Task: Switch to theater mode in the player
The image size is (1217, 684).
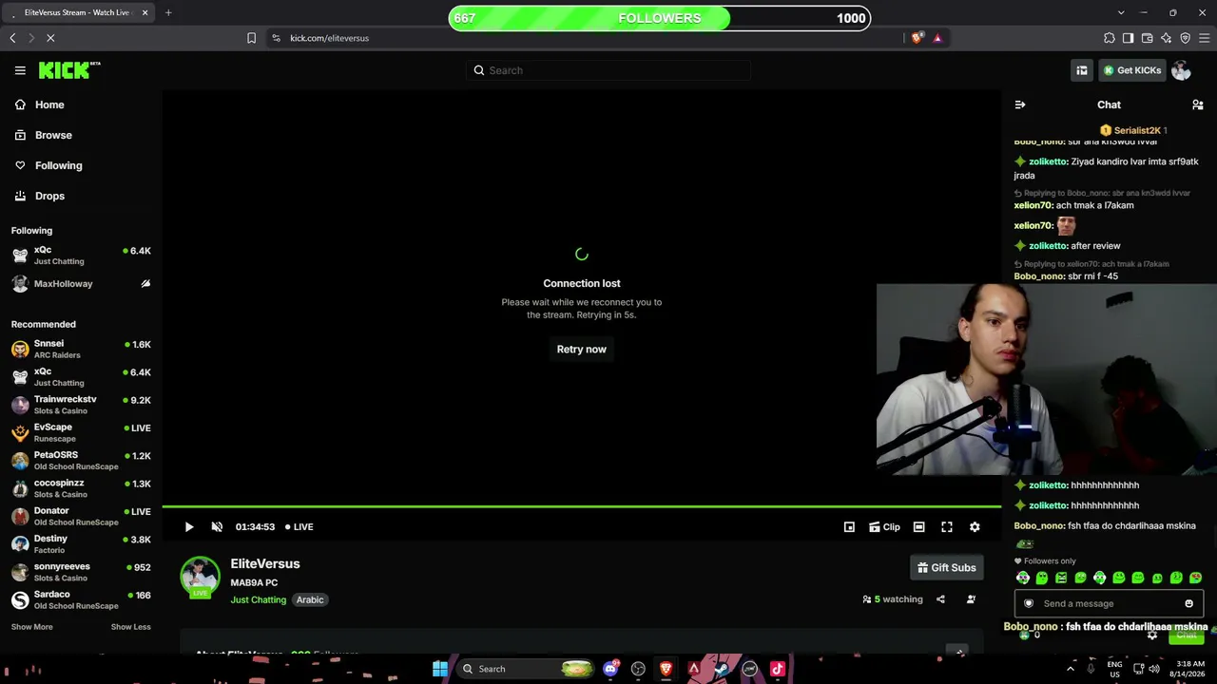Action: point(918,527)
